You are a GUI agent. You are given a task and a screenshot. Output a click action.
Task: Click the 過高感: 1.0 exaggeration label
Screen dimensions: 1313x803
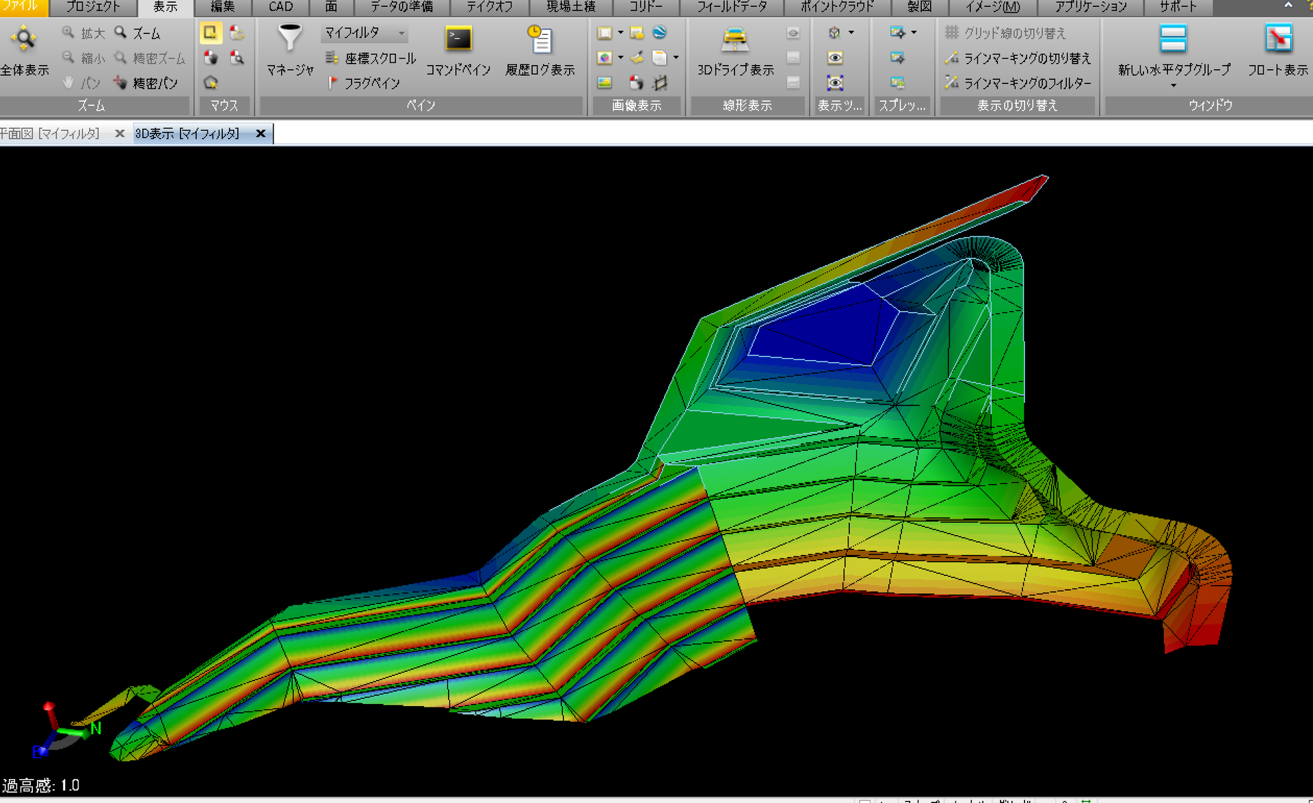(41, 785)
